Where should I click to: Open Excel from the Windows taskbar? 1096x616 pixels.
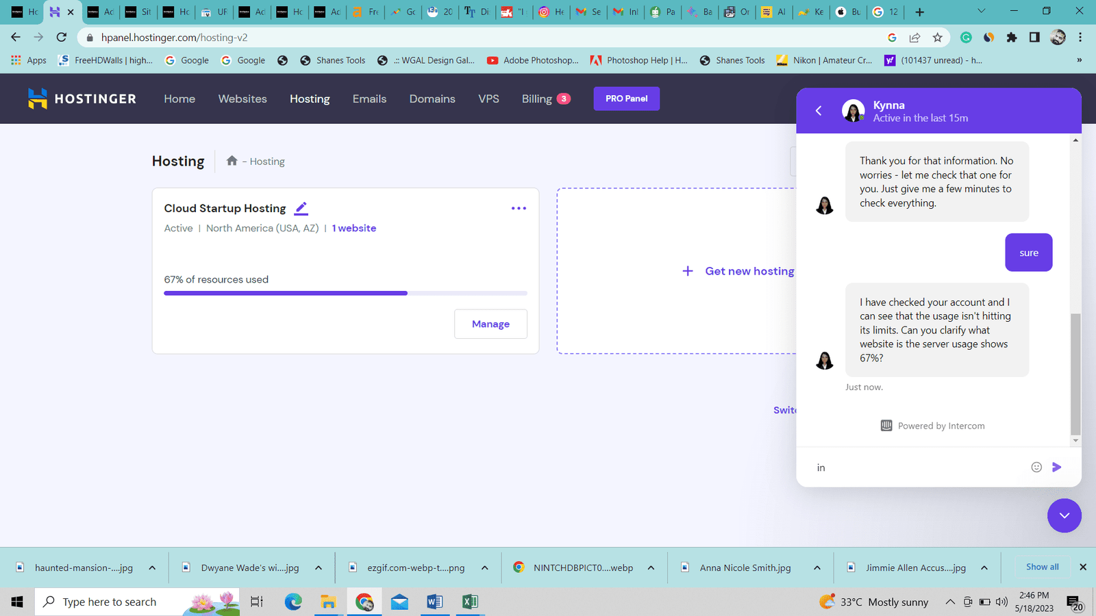click(470, 602)
